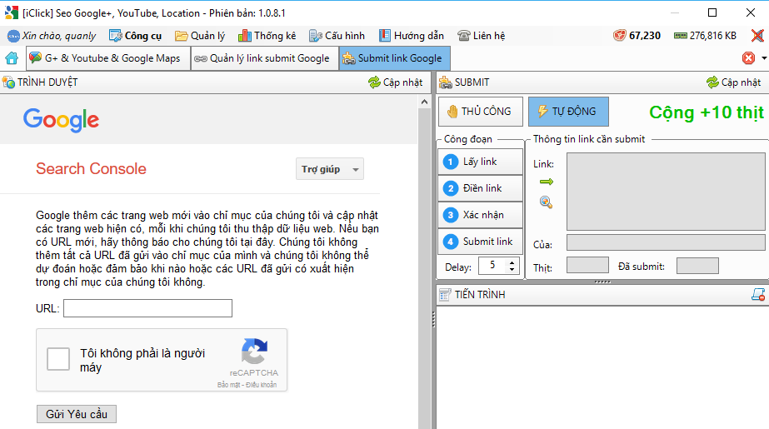The image size is (769, 429).
Task: Open the user greeting Xin chào, quanly
Action: (x=52, y=36)
